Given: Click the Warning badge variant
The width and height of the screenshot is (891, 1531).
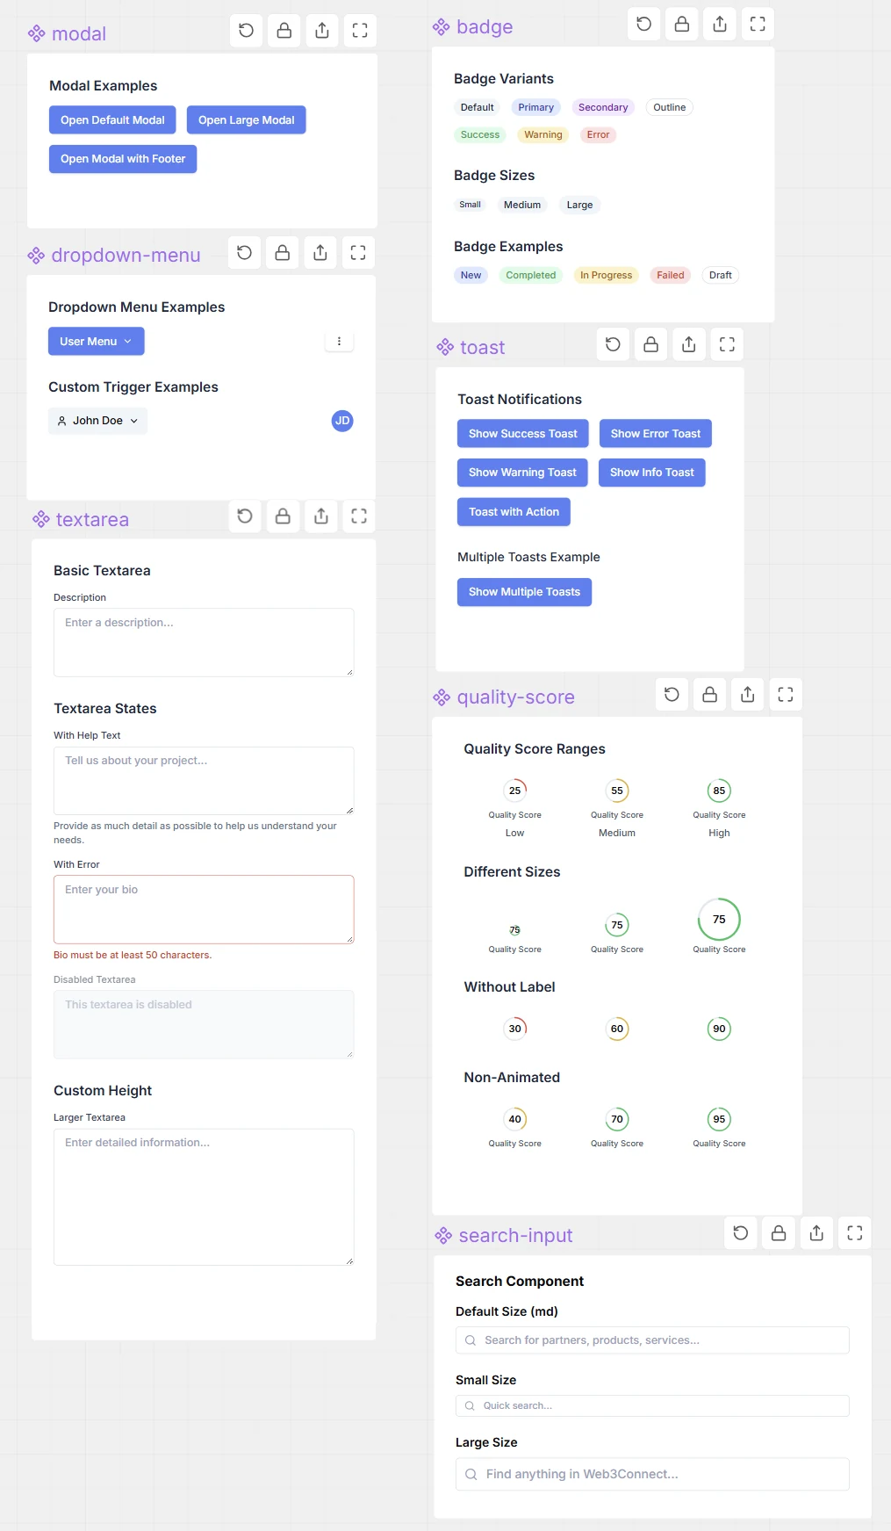Looking at the screenshot, I should click(543, 134).
